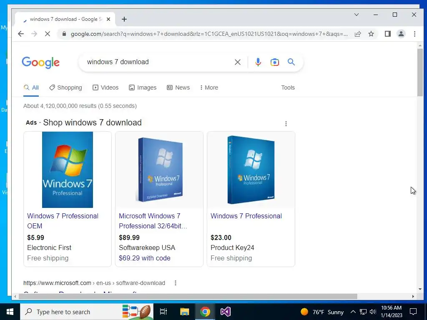This screenshot has height=320, width=427.
Task: Share this page using share icon
Action: (x=357, y=34)
